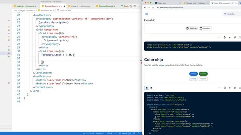
Task: Open the index.js Products editor tab
Action: click(x=25, y=6)
